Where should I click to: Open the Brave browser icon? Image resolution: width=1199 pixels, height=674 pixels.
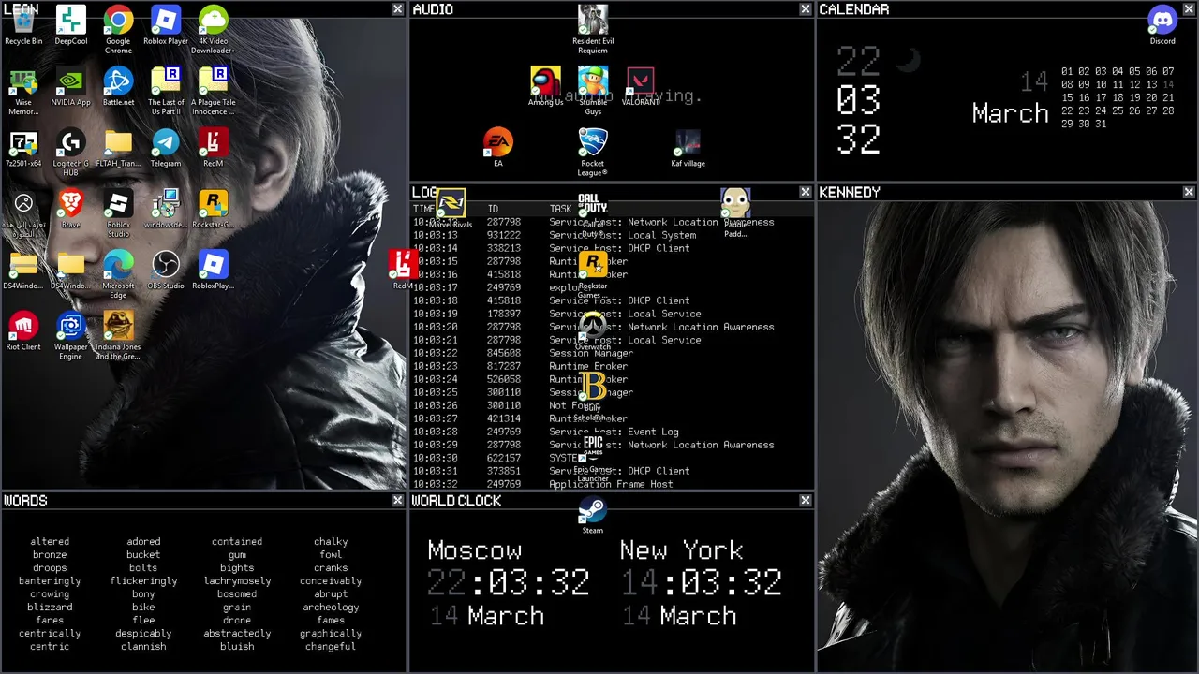pyautogui.click(x=71, y=210)
